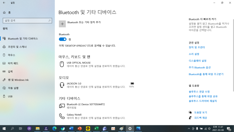Open 블루투스 드라이버 재설치 link
Image resolution: width=234 pixels, height=132 pixels.
(203, 101)
